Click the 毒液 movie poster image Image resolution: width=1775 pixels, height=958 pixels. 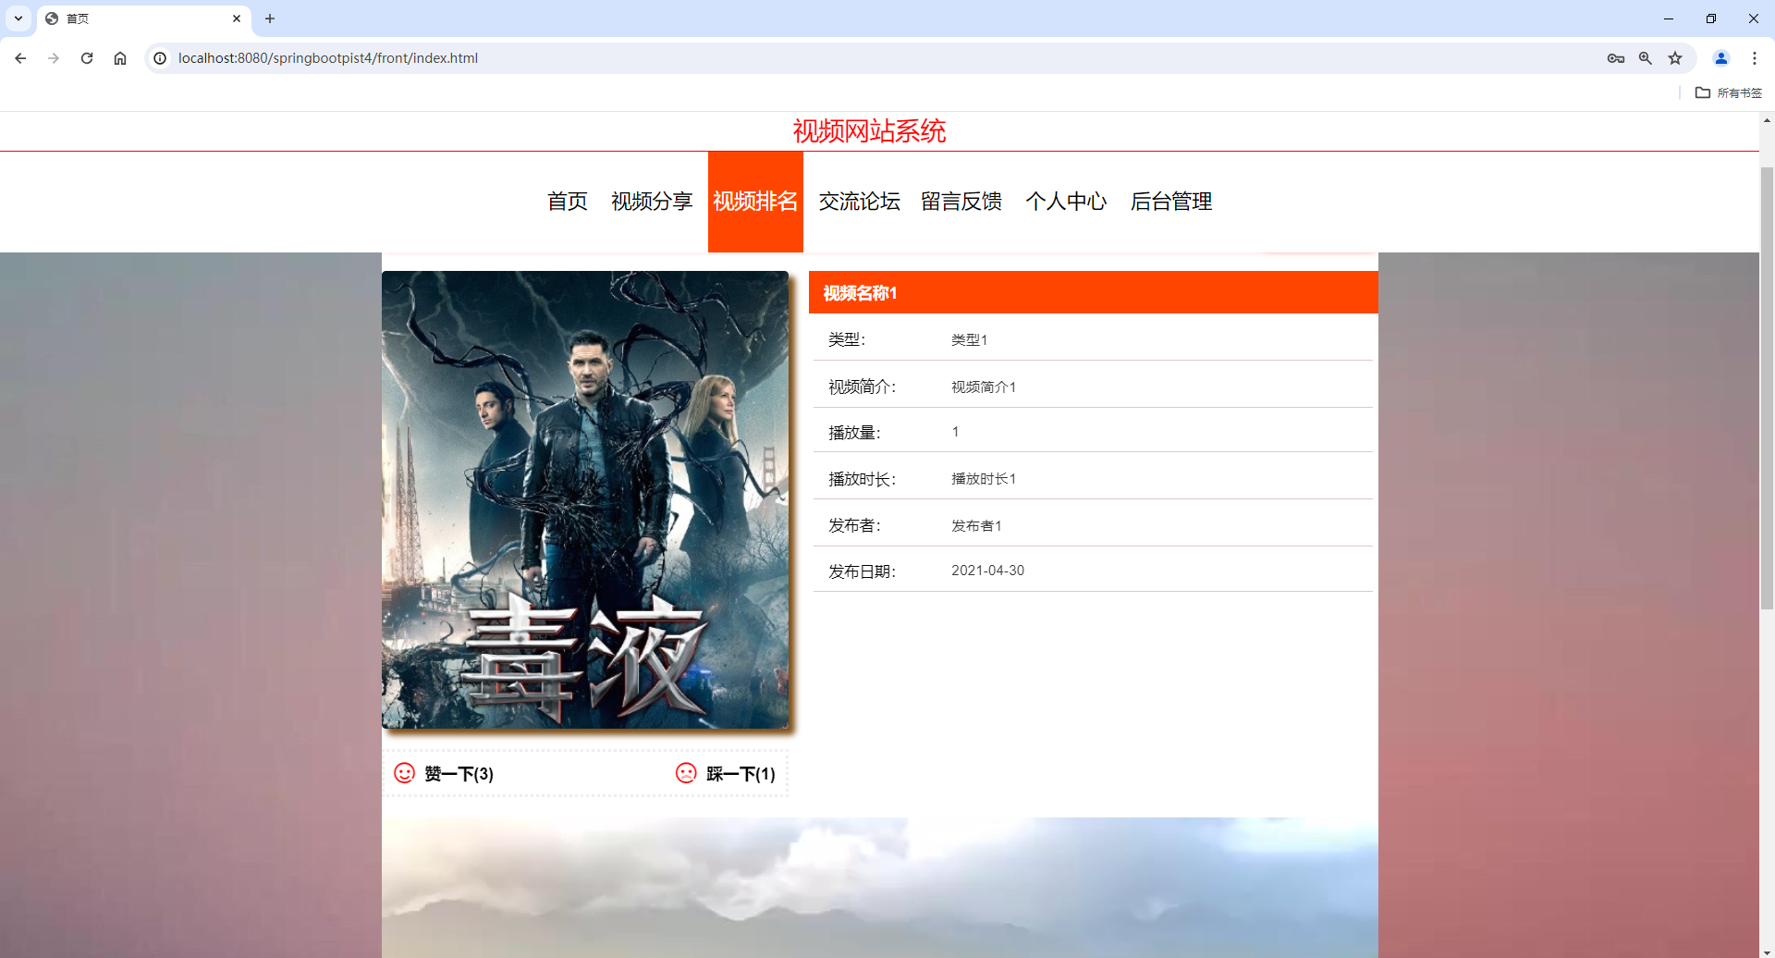click(585, 499)
